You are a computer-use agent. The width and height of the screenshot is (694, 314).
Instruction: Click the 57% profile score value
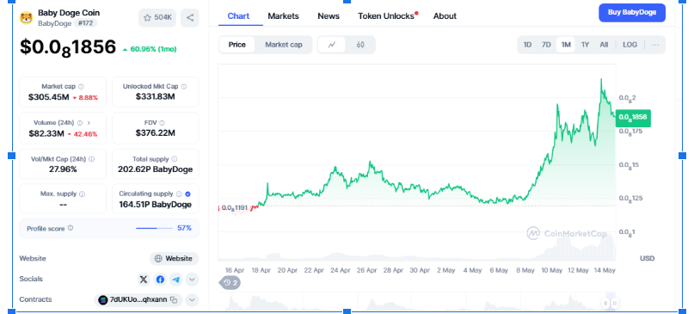[185, 228]
